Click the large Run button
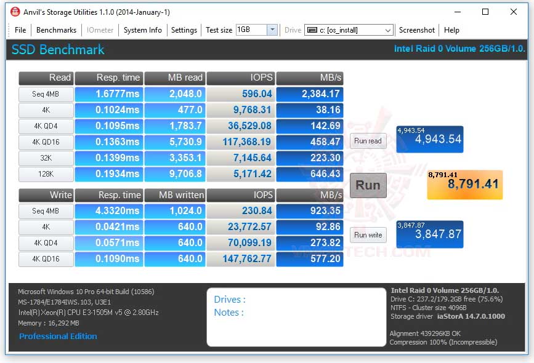 [368, 185]
